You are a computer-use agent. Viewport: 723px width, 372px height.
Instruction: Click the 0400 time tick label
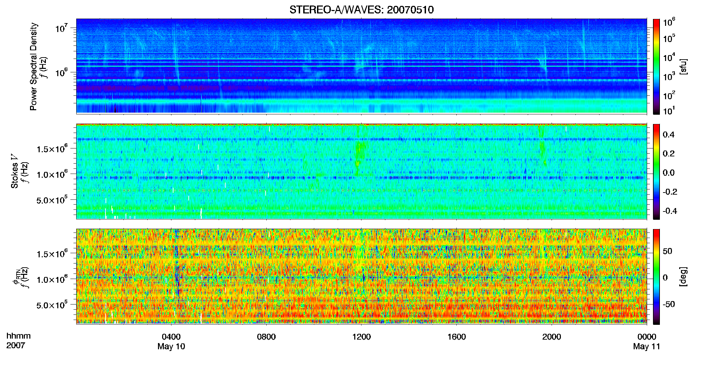[x=171, y=337]
